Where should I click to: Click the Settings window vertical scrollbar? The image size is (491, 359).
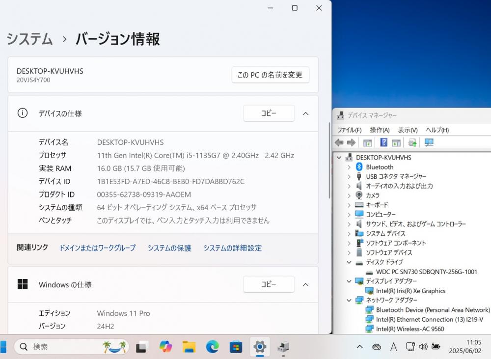pos(329,160)
